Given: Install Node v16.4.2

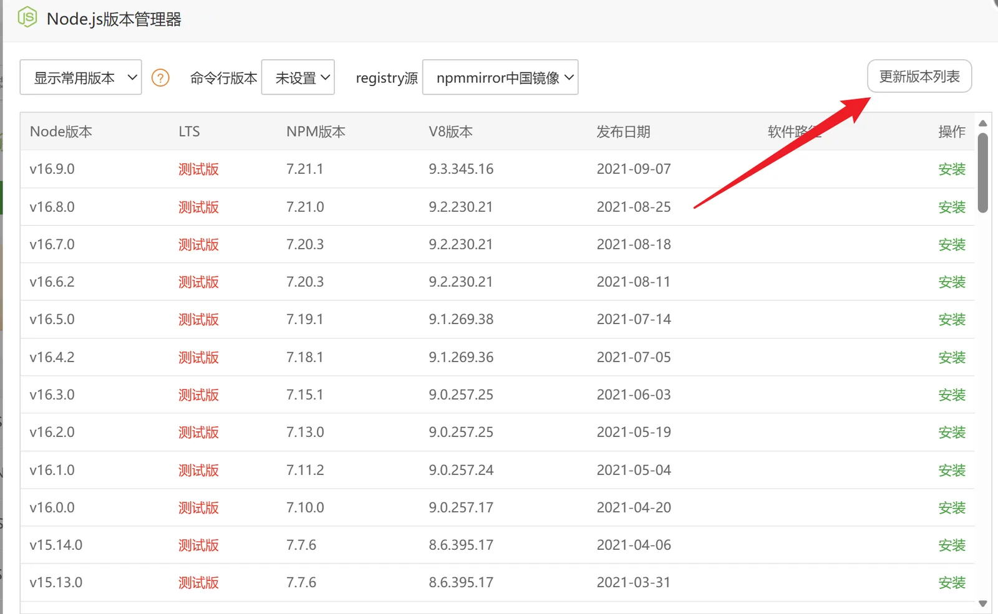Looking at the screenshot, I should (952, 357).
